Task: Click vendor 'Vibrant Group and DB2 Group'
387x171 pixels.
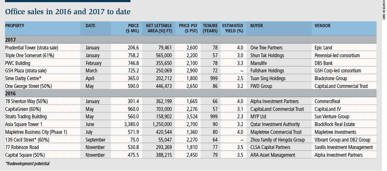Action: click(x=342, y=140)
